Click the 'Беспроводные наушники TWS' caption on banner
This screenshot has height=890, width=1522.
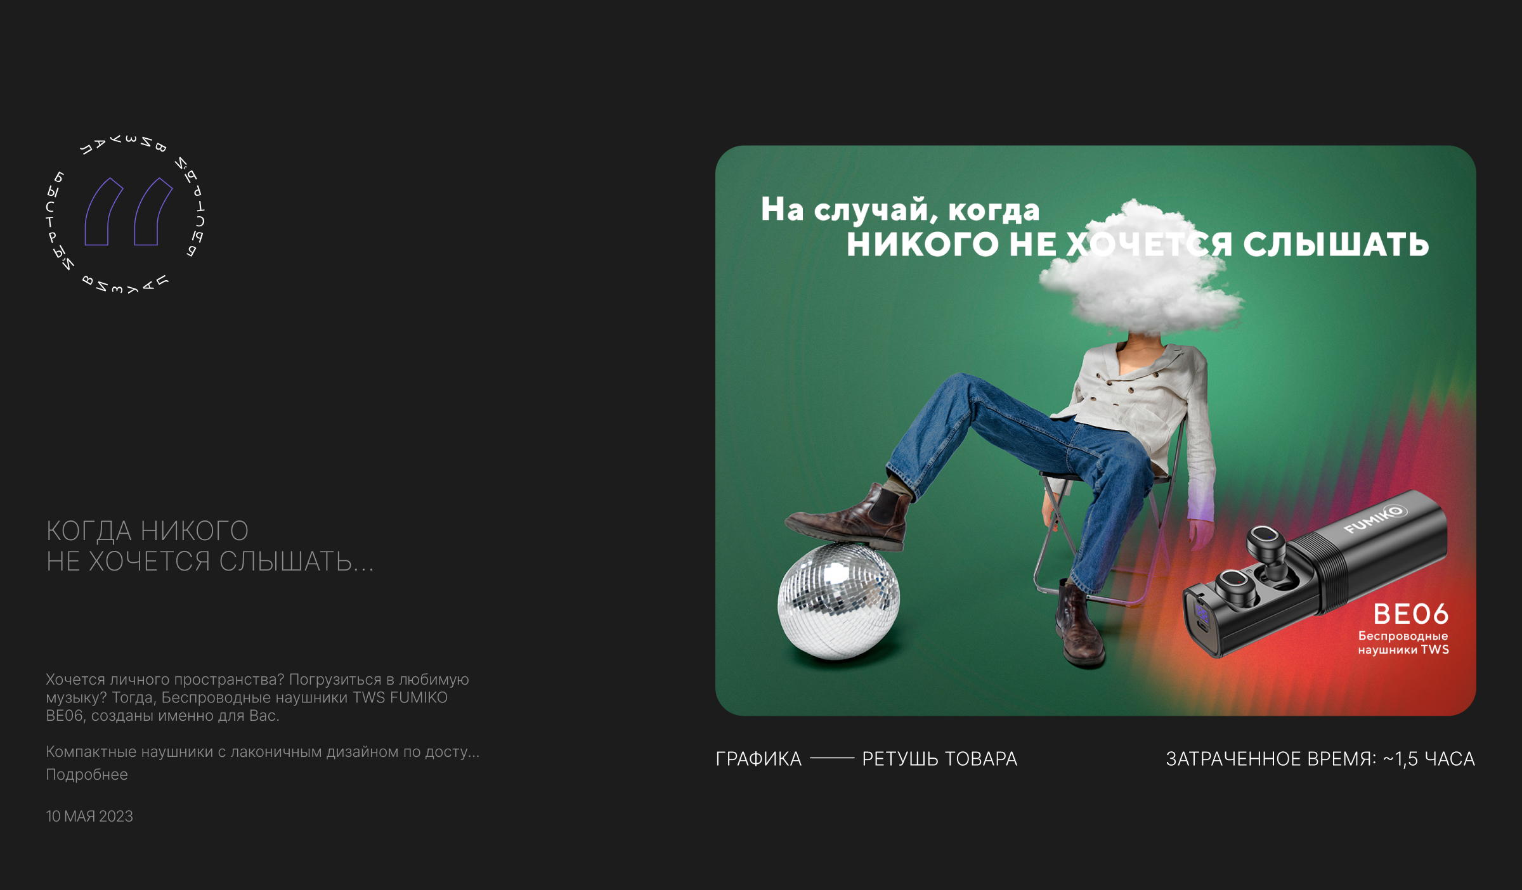pyautogui.click(x=1403, y=643)
